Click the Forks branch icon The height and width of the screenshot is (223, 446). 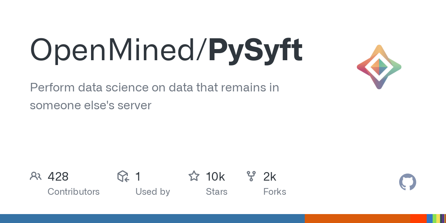tap(252, 176)
